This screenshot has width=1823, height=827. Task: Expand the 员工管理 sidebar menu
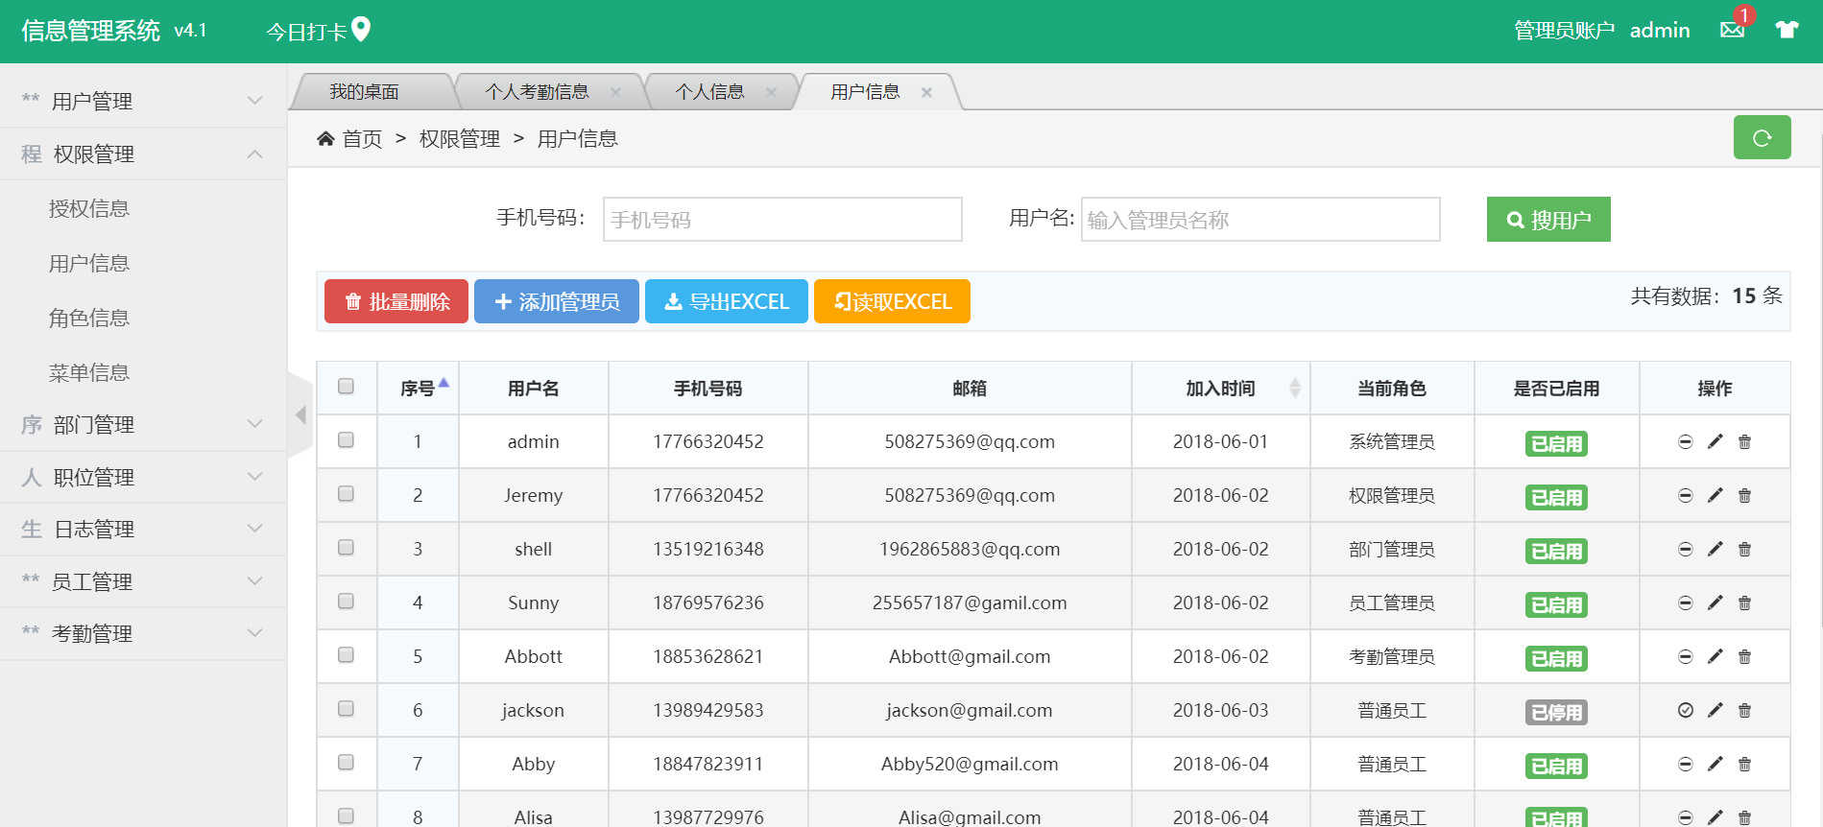point(143,581)
